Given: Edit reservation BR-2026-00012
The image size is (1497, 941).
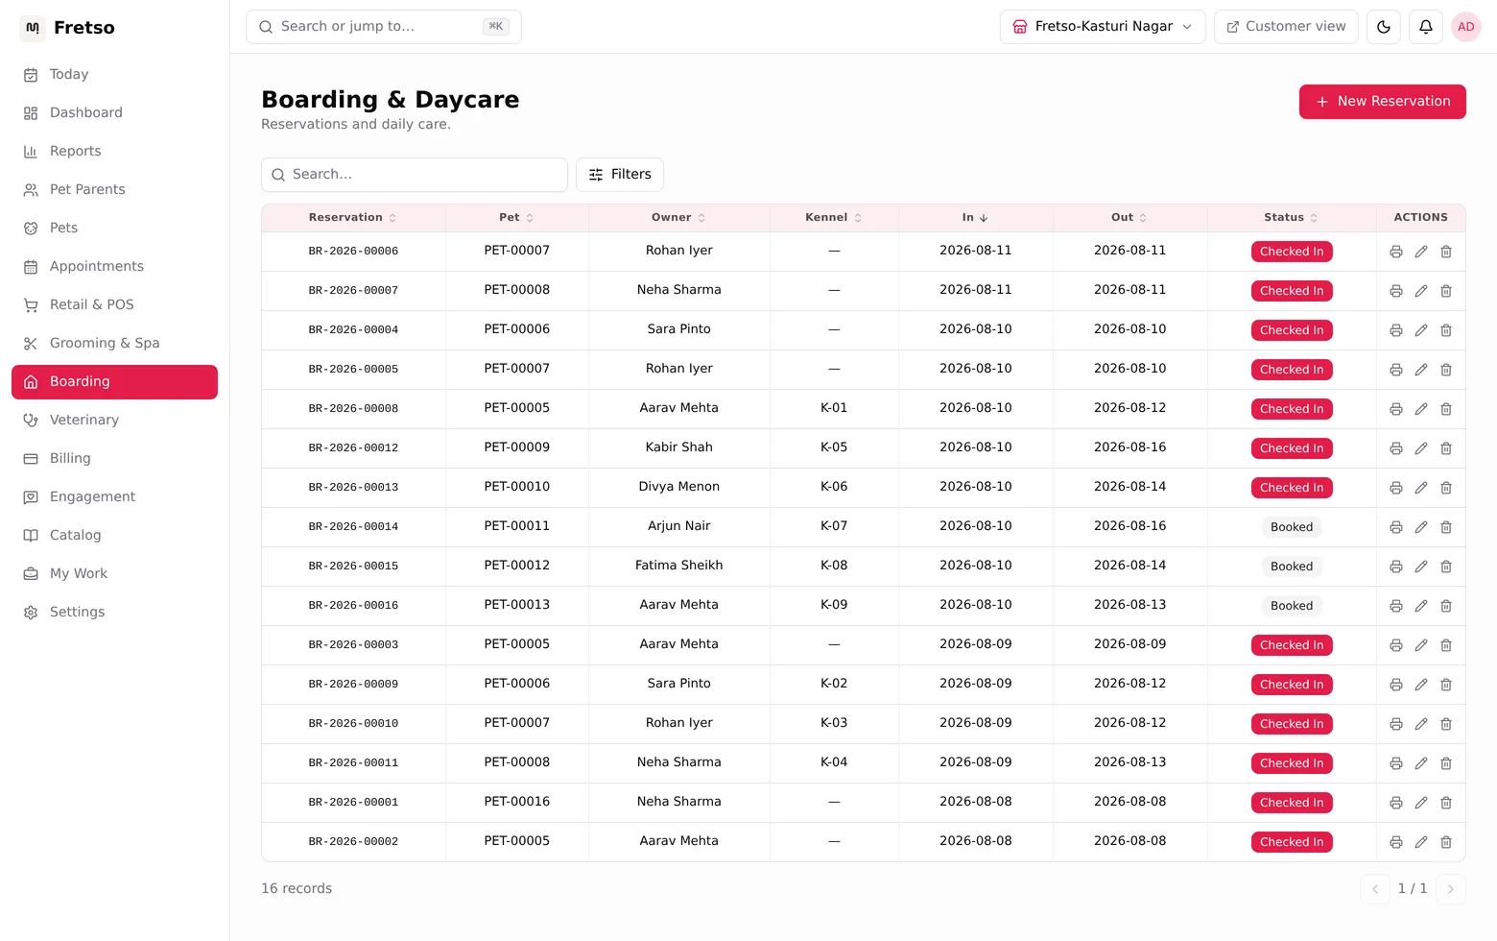Looking at the screenshot, I should click(x=1421, y=448).
